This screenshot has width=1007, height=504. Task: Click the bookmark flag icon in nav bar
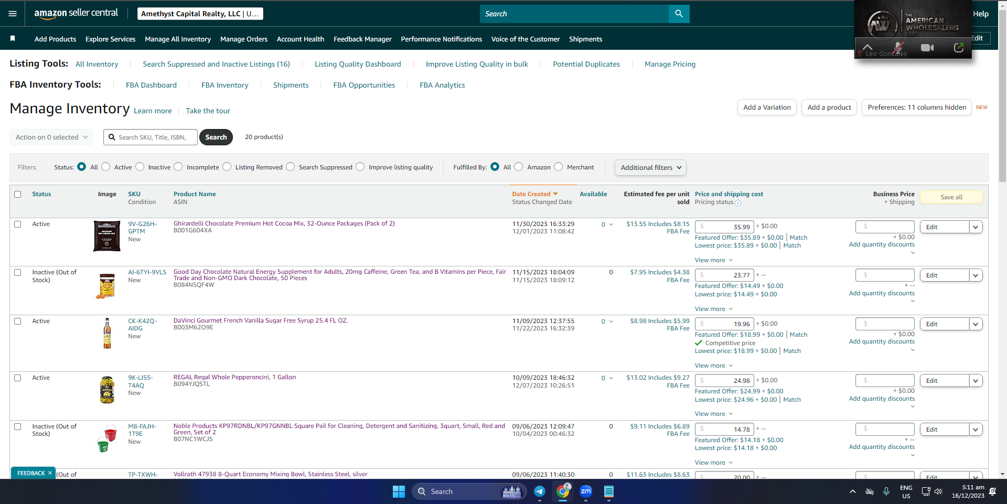click(x=13, y=39)
